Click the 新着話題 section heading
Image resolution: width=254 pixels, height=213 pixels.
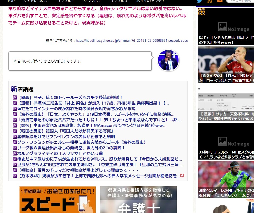(22, 89)
